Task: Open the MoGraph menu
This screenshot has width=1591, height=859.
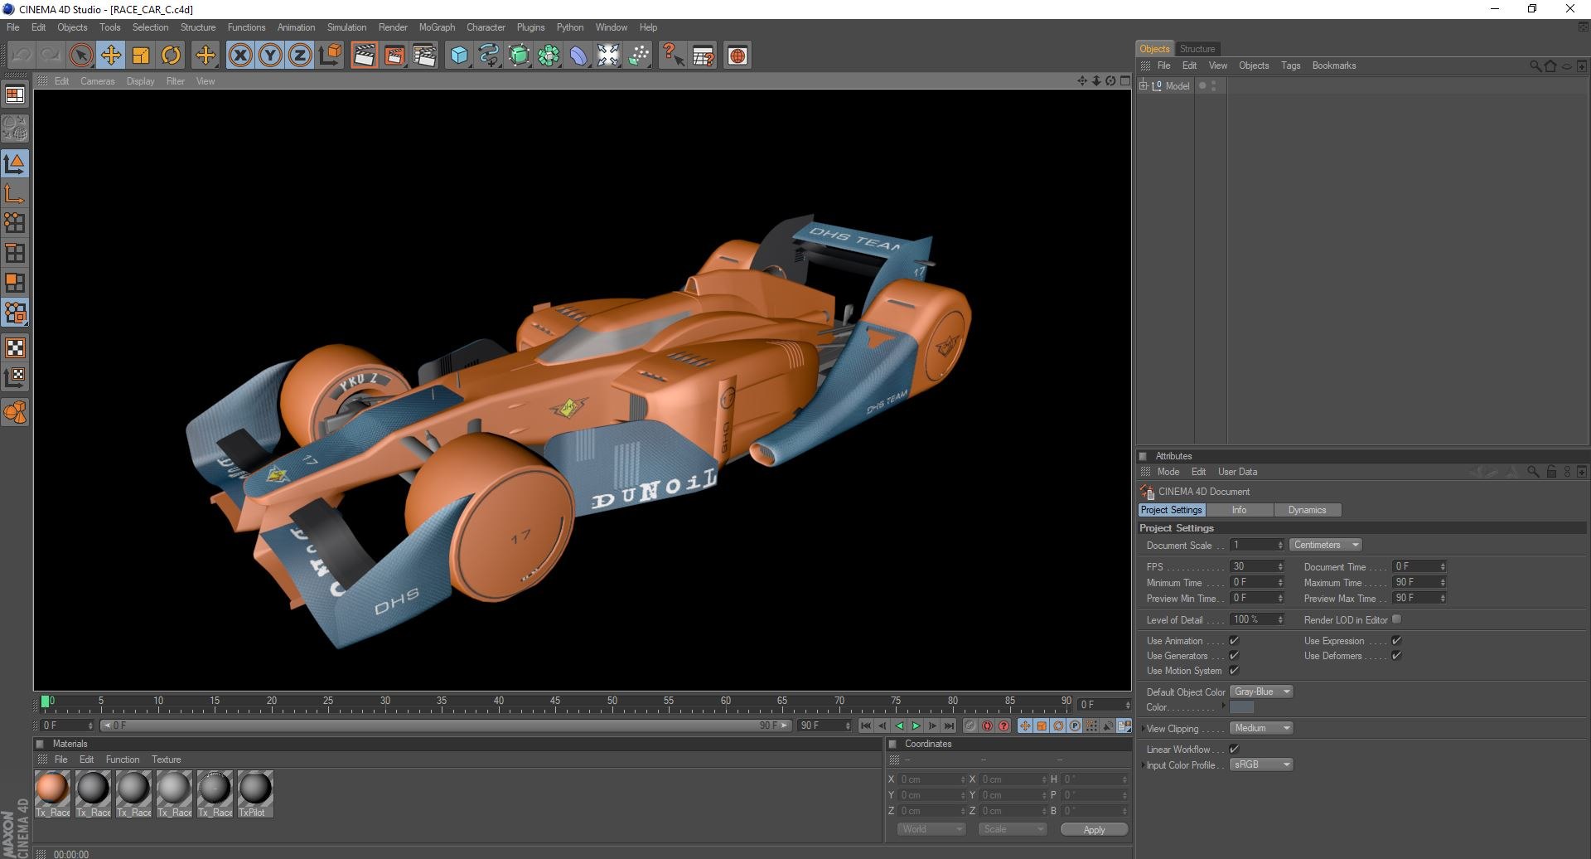Action: click(x=437, y=27)
